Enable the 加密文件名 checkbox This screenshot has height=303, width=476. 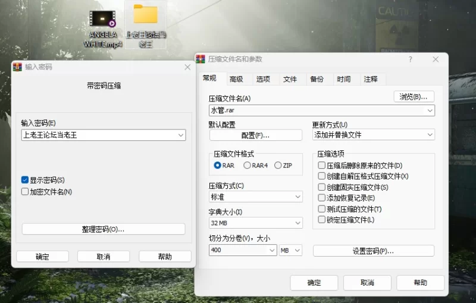25,191
